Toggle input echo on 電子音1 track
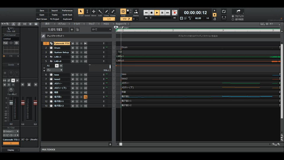The height and width of the screenshot is (160, 284). 85,97
